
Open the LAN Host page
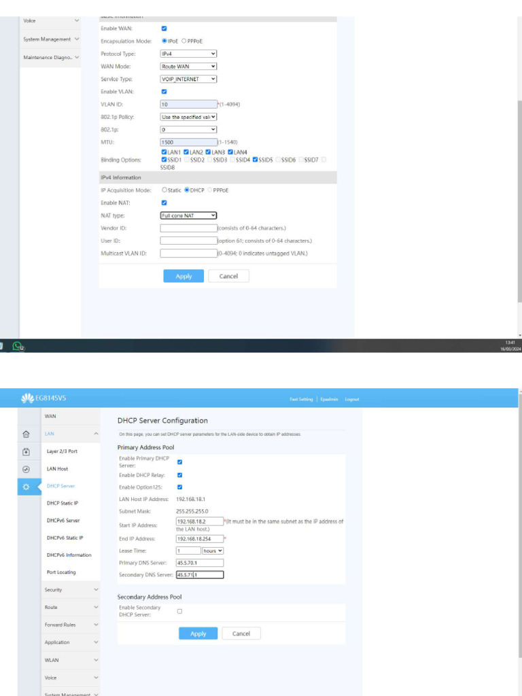coord(57,469)
